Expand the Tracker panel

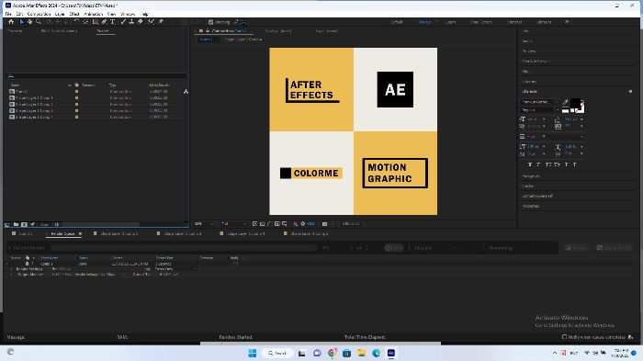tap(528, 186)
